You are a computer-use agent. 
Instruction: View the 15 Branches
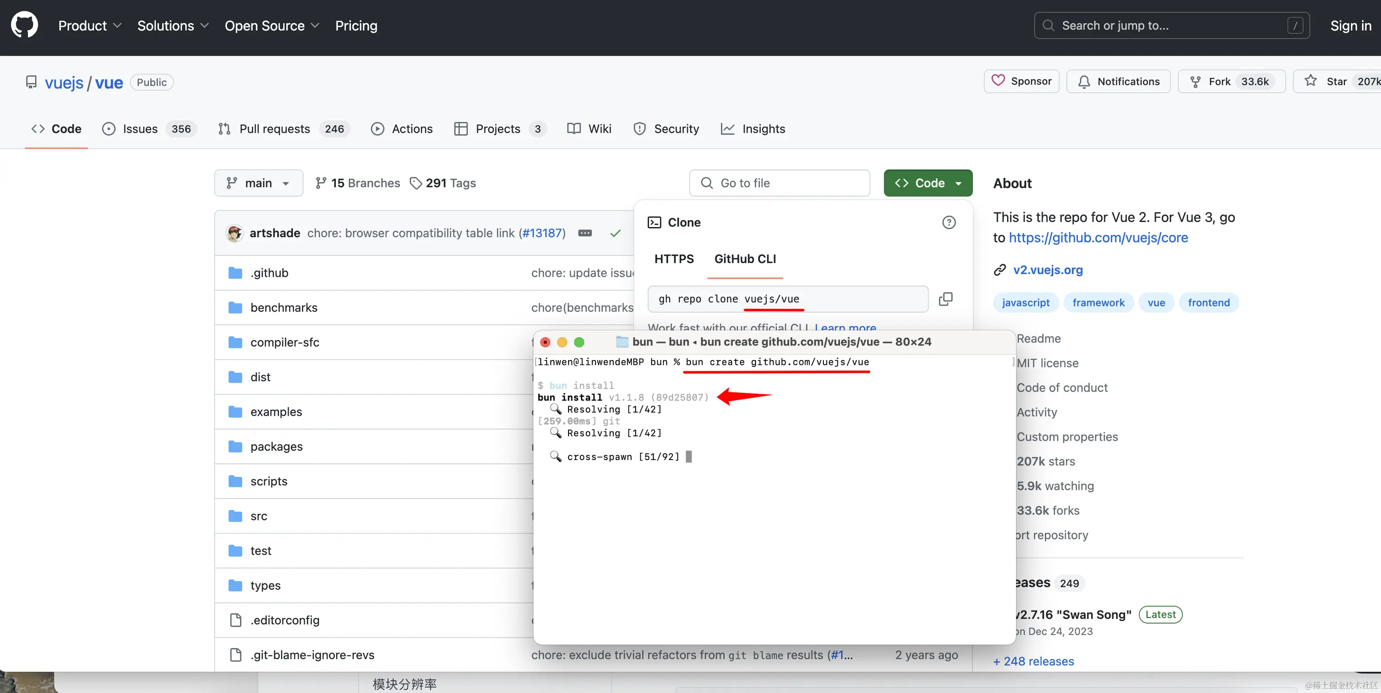click(x=358, y=183)
